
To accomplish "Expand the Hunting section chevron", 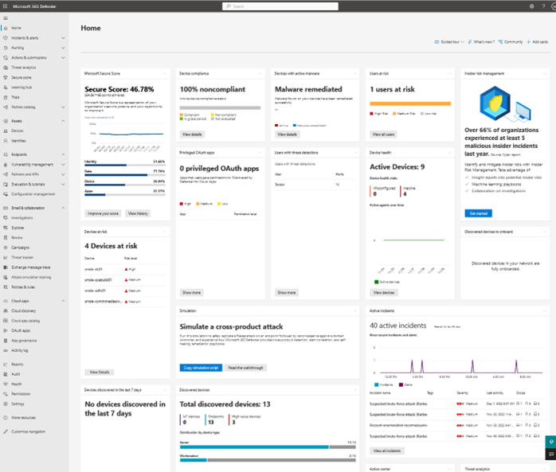I will point(63,48).
